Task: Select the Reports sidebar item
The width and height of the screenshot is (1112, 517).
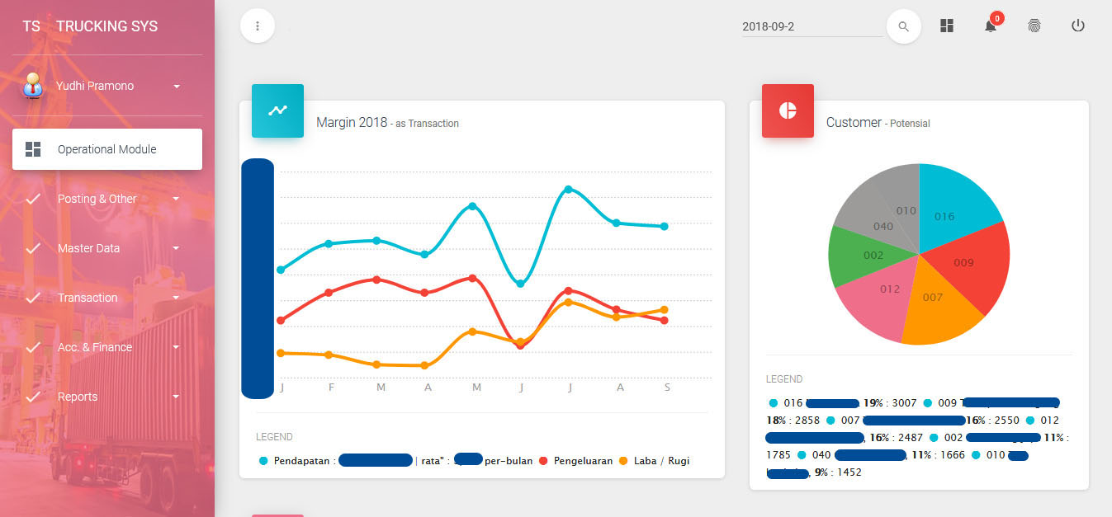Action: (78, 397)
